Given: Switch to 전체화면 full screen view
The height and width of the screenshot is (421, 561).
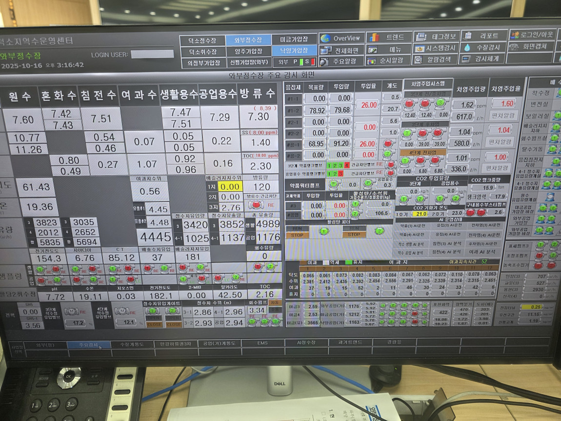Looking at the screenshot, I should click(x=341, y=50).
